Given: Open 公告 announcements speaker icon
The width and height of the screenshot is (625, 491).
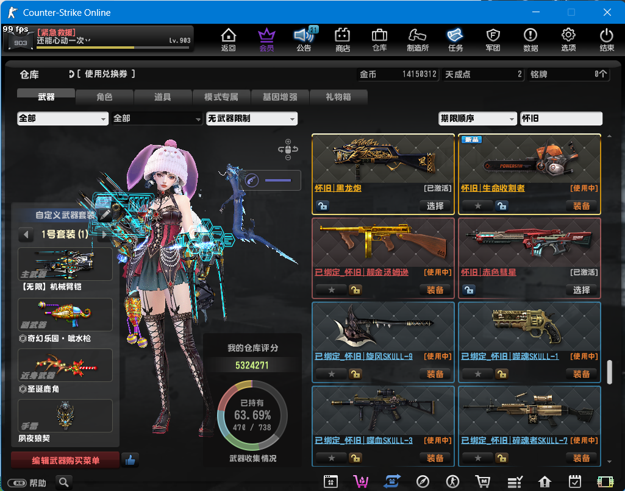Looking at the screenshot, I should pos(304,40).
